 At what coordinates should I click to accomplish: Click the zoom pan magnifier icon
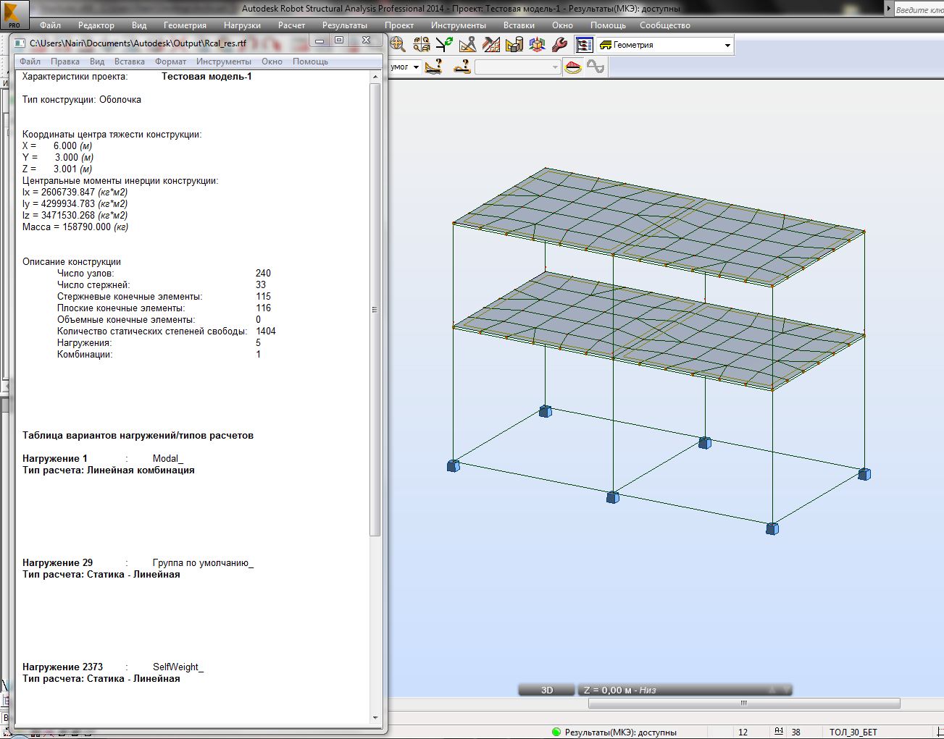pyautogui.click(x=398, y=45)
